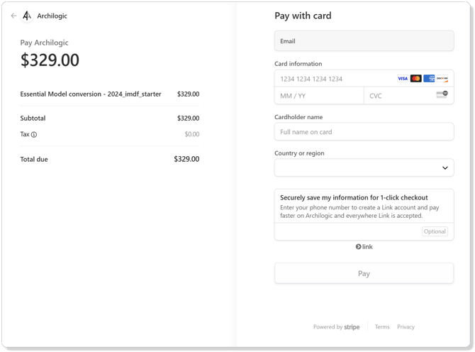This screenshot has height=352, width=475.
Task: Open the Terms link
Action: (x=382, y=327)
